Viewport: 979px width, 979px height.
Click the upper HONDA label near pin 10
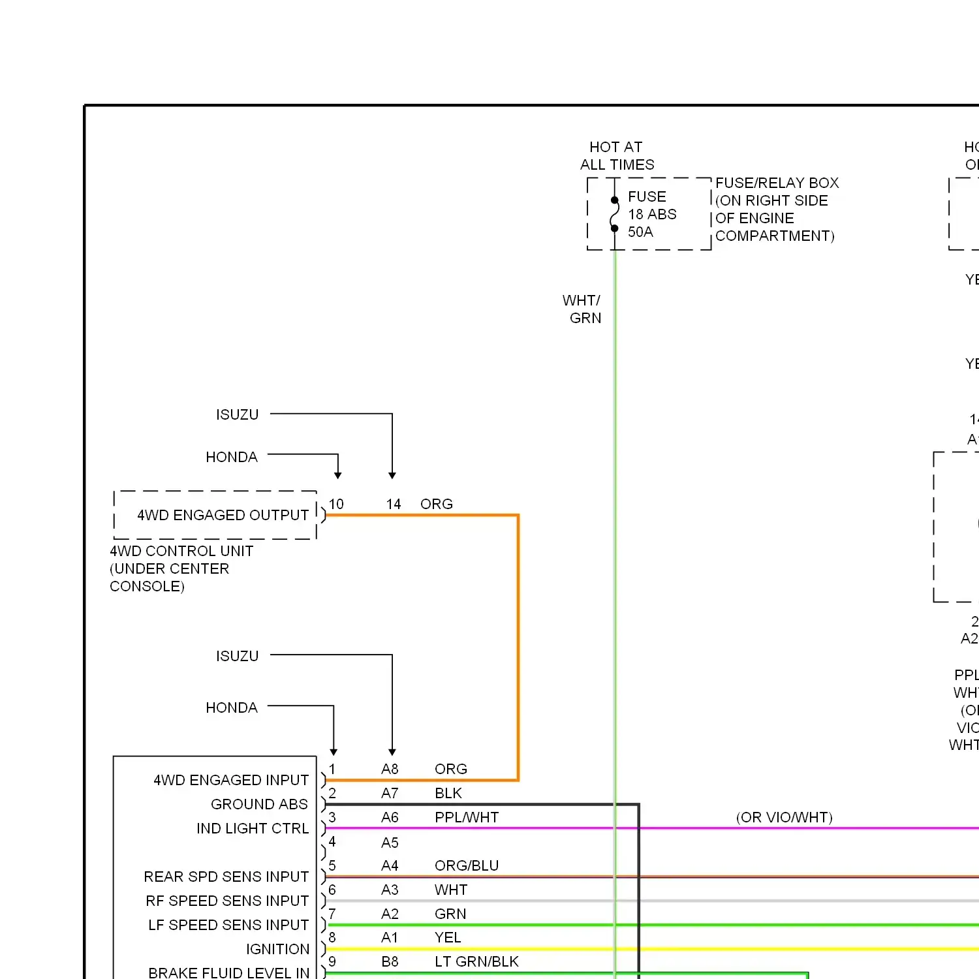(232, 457)
